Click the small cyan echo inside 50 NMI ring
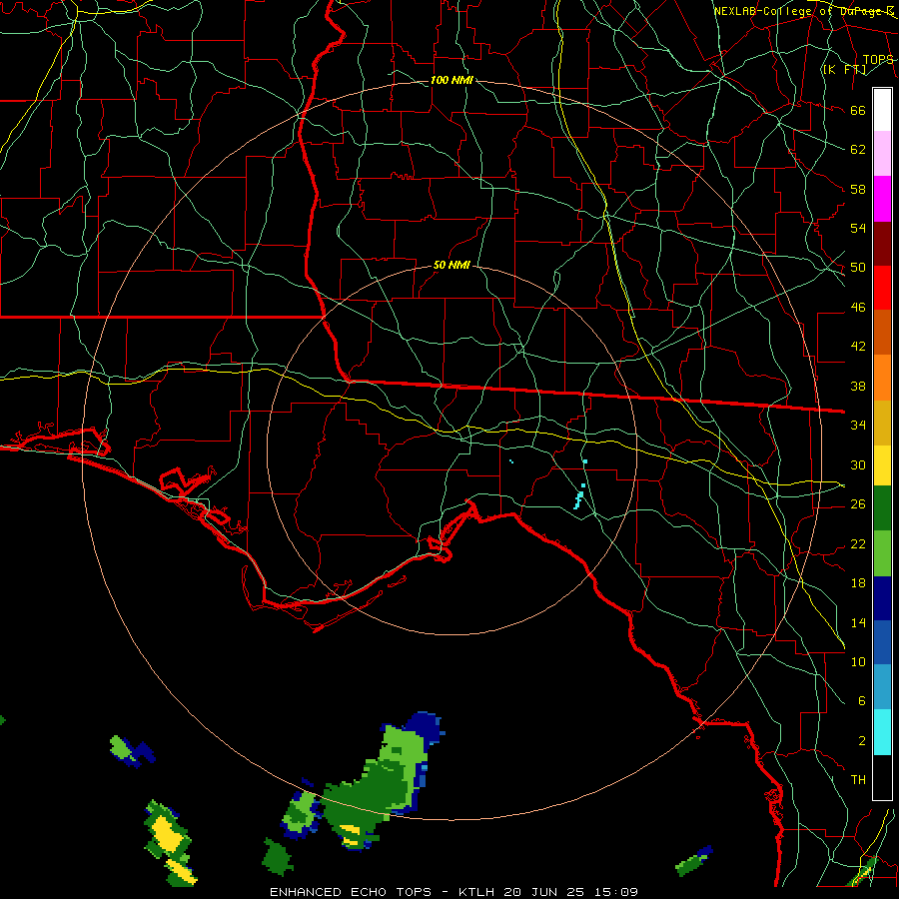 580,496
